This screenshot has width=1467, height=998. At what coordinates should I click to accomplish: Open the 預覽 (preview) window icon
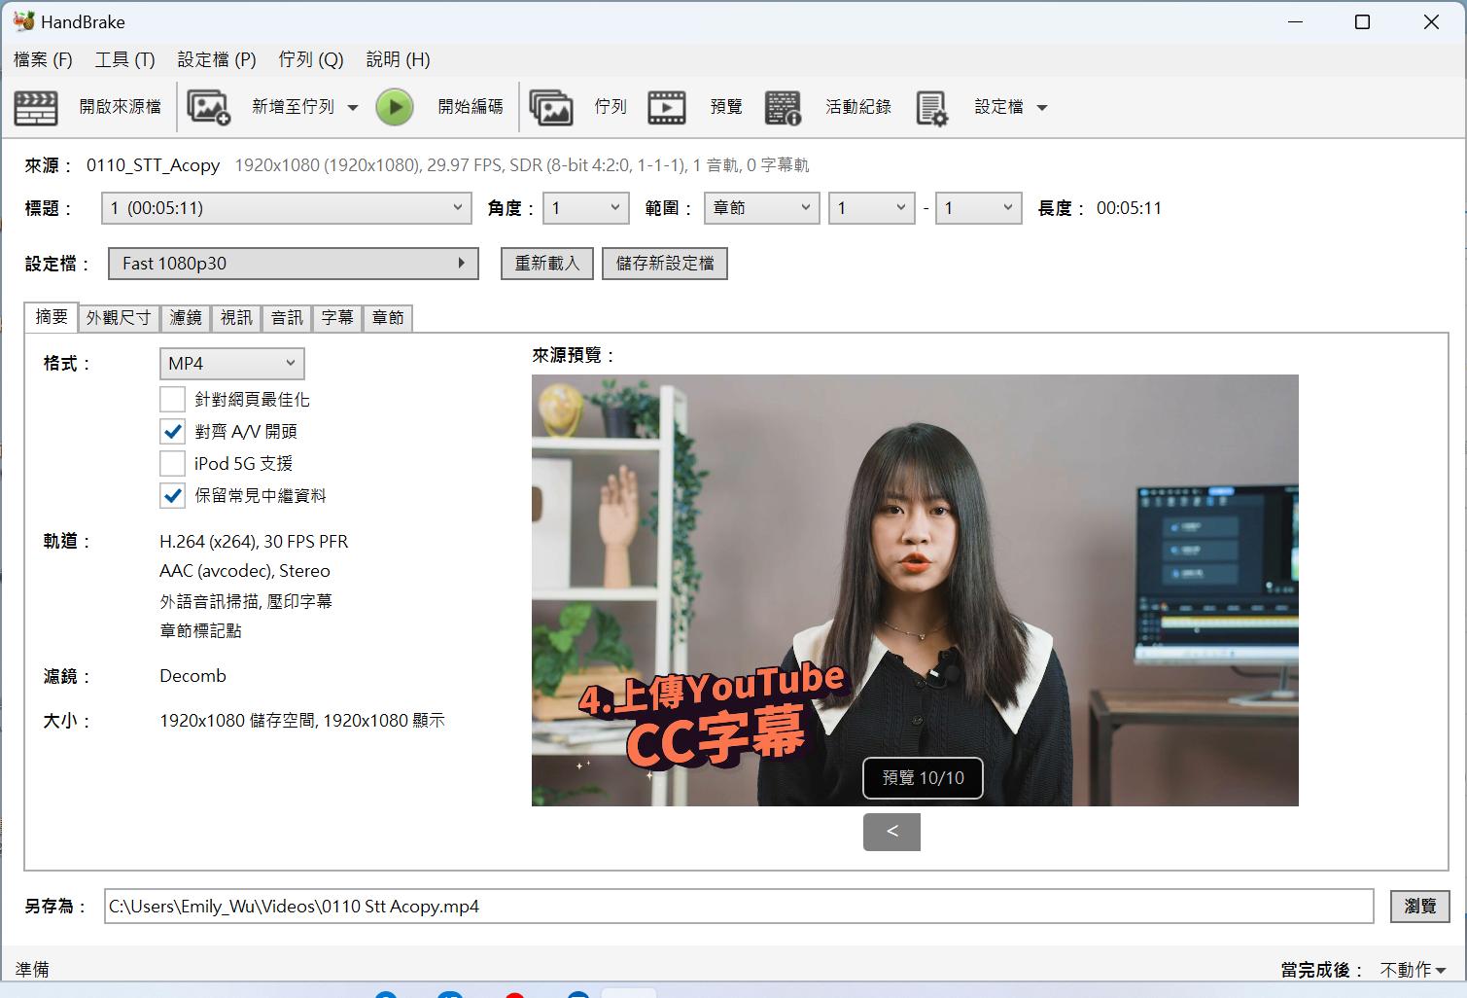point(667,106)
